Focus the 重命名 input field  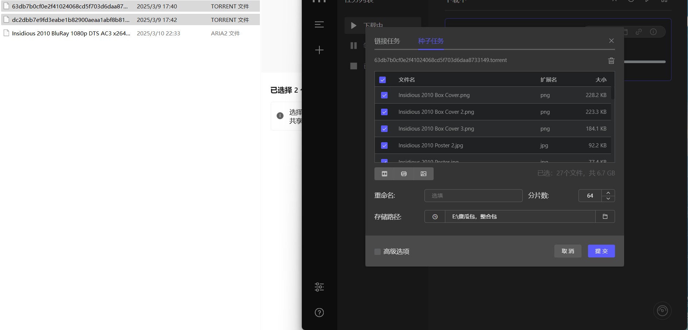coord(473,196)
